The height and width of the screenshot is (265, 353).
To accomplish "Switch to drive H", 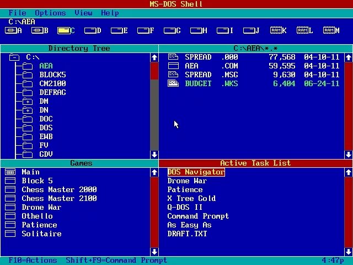I will [199, 30].
